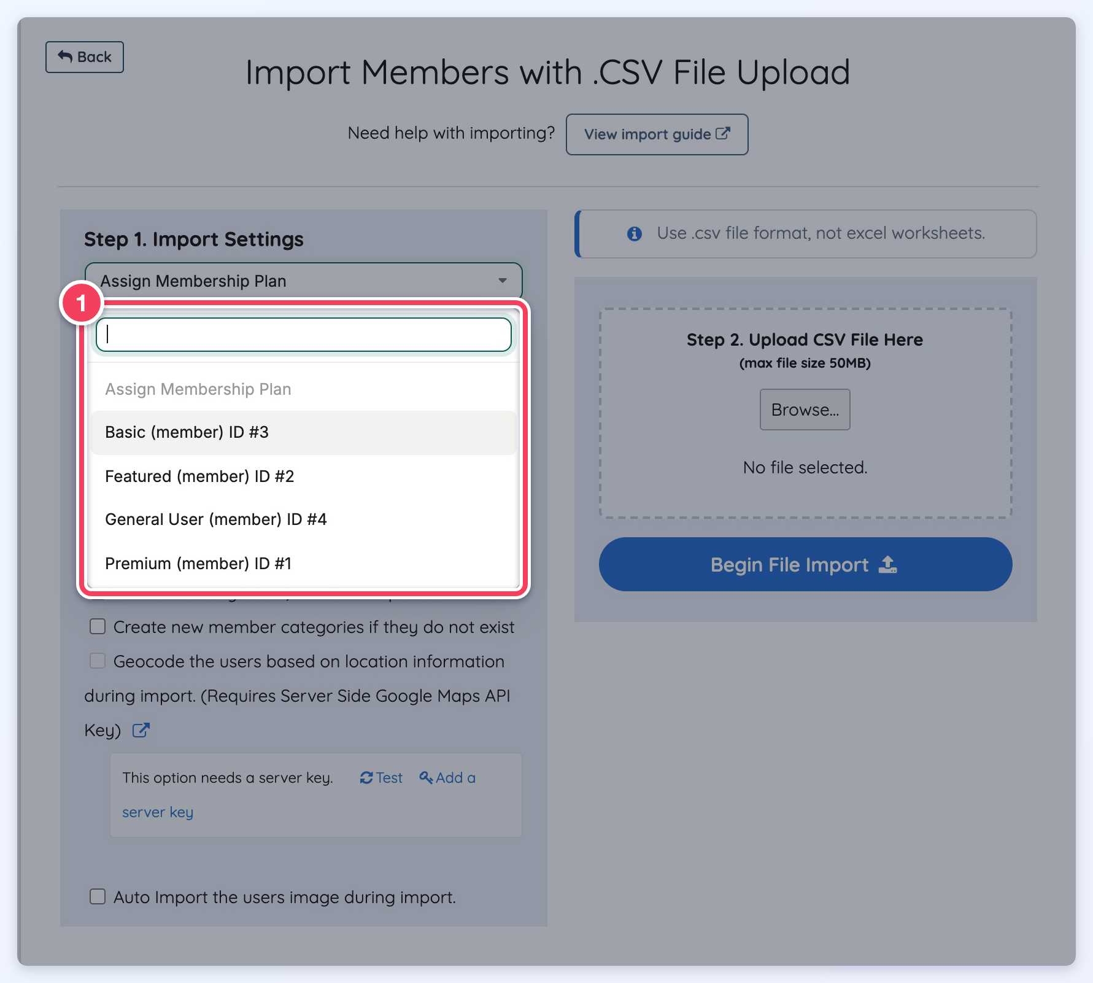The width and height of the screenshot is (1093, 983).
Task: Click the blue info icon
Action: 635,234
